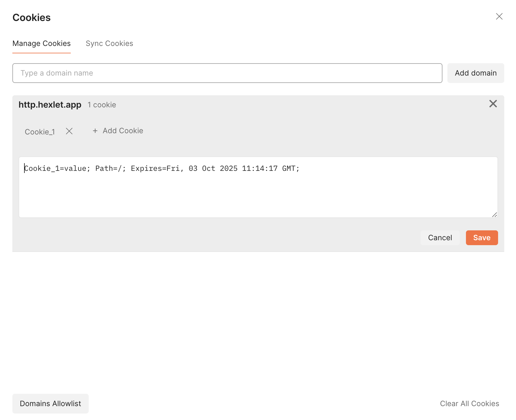
Task: Focus the domain name input field
Action: click(x=227, y=73)
